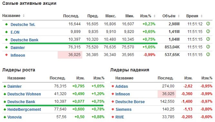Image resolution: width=215 pixels, height=122 pixels.
Task: Click clock icon in E.ON row
Action: coord(208,31)
